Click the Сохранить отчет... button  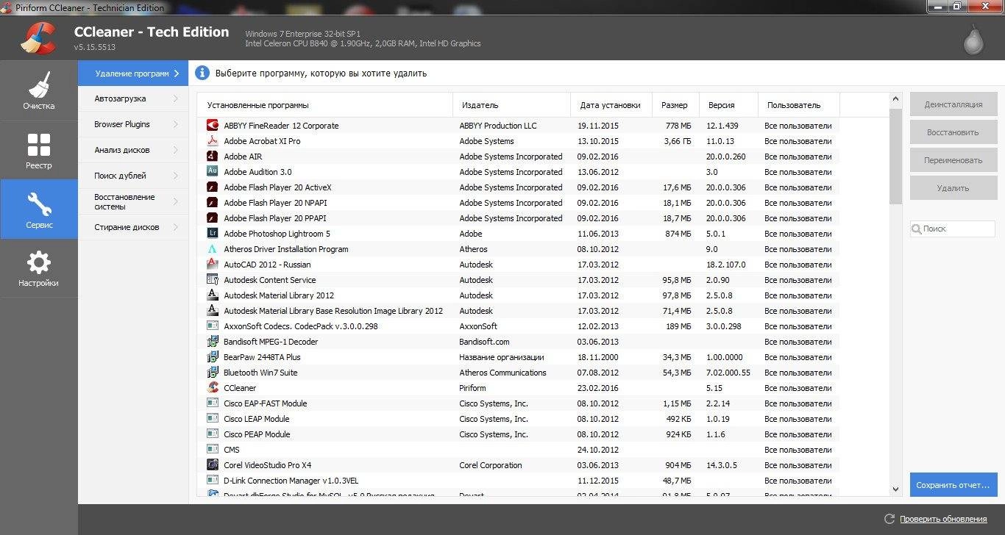click(x=953, y=485)
